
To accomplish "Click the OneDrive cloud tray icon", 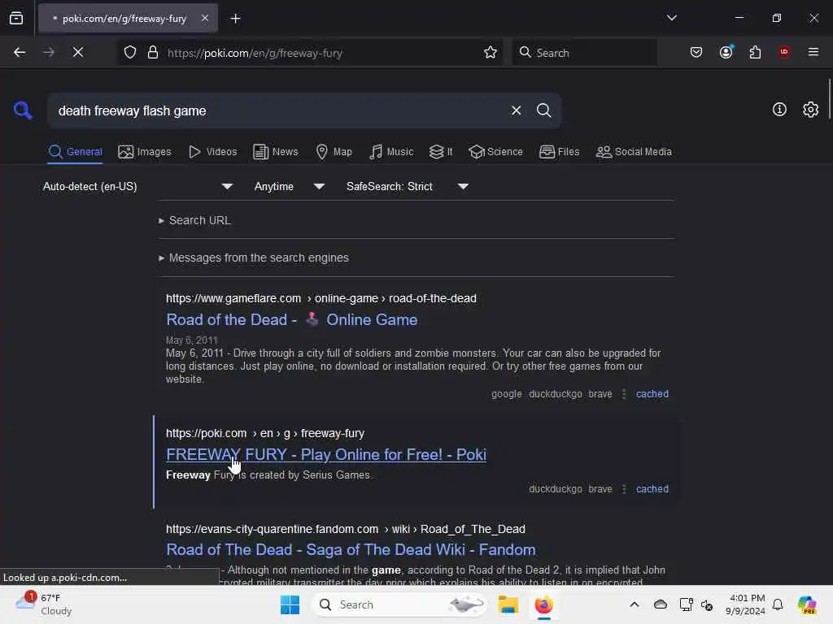I will point(661,604).
